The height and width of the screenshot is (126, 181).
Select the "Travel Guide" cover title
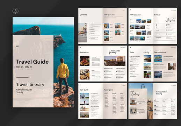coord(32,62)
